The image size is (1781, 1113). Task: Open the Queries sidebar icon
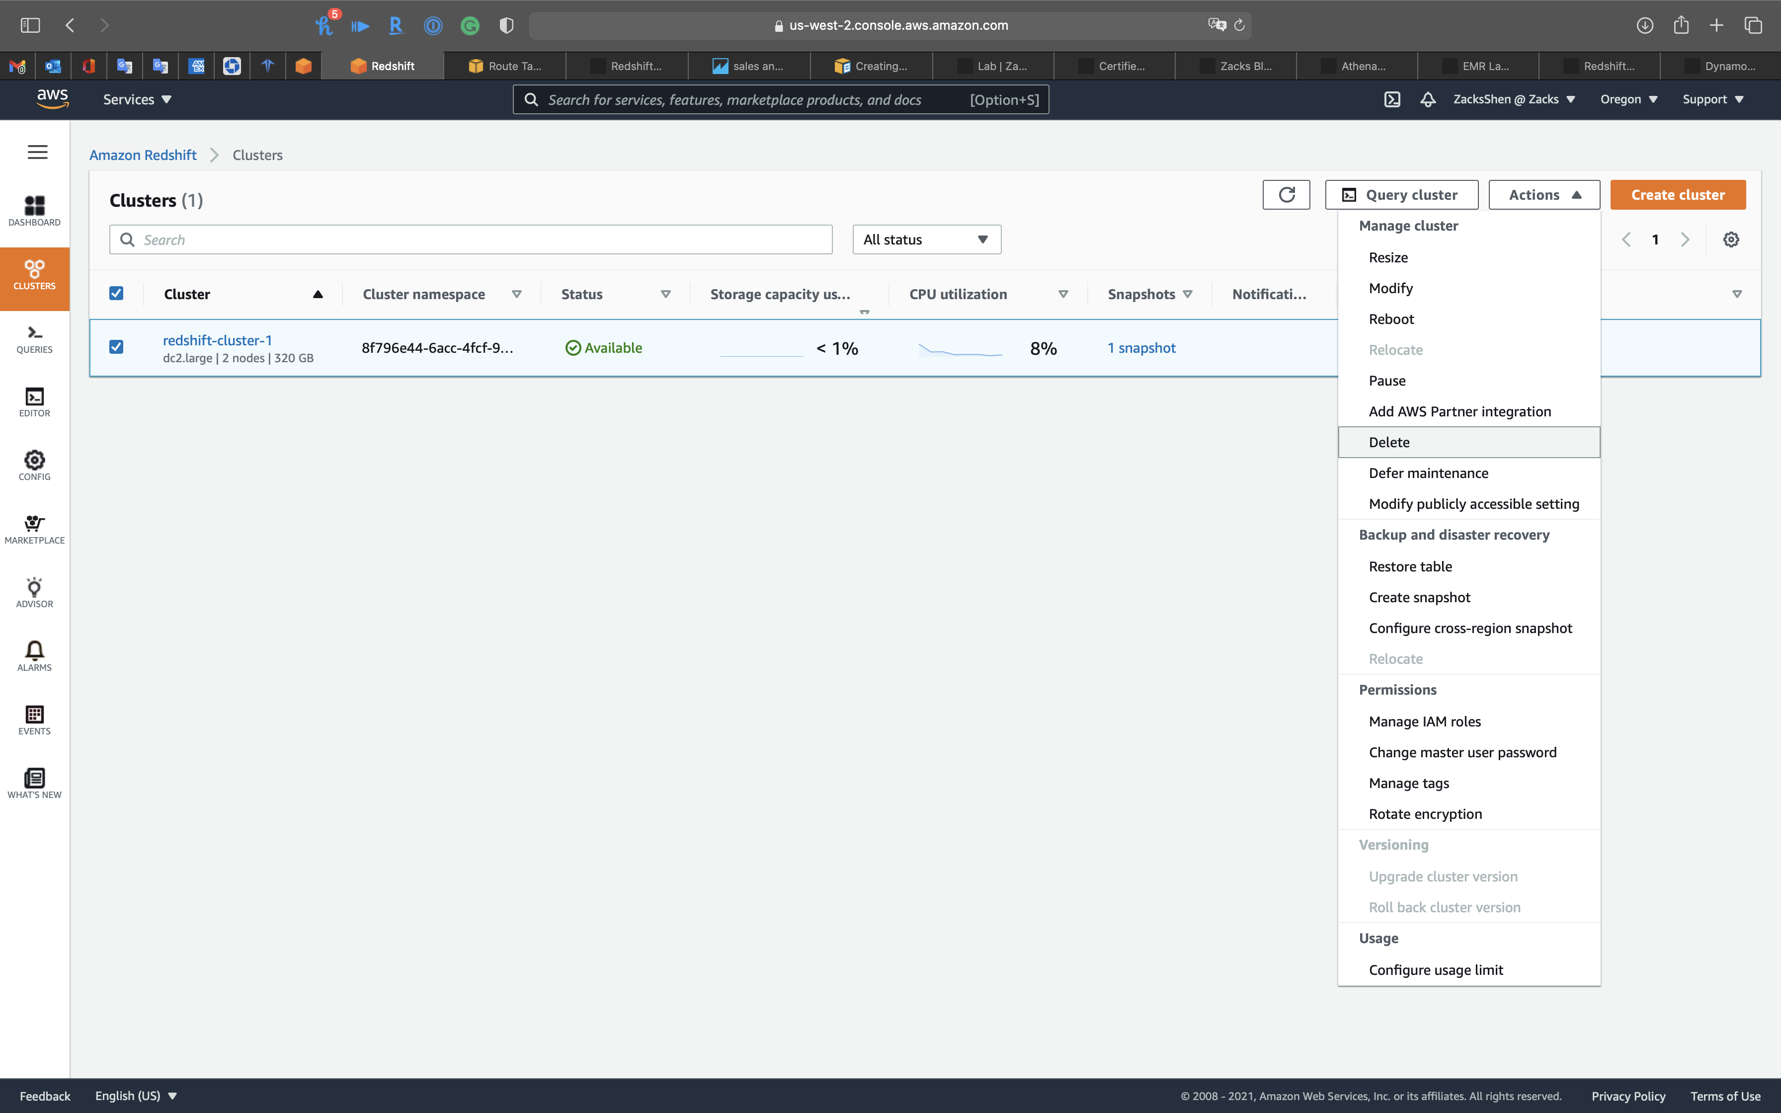point(35,338)
